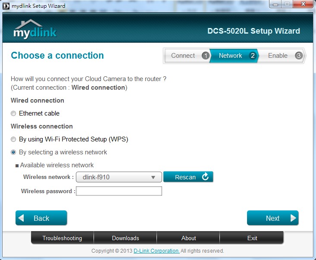Click the mydlink house logo
This screenshot has height=260, width=316.
click(35, 29)
